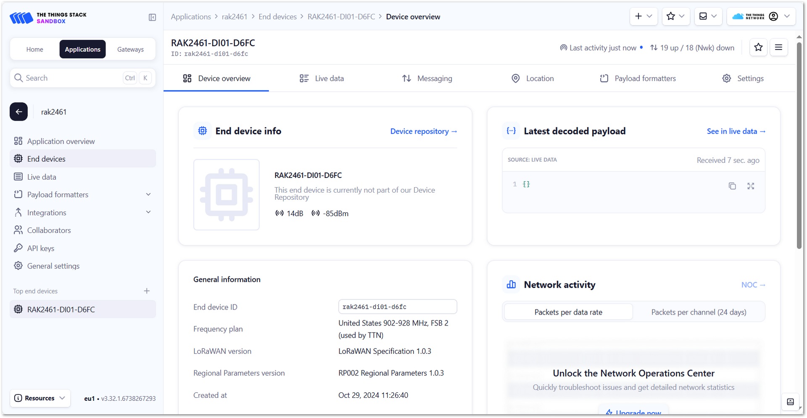The height and width of the screenshot is (418, 807).
Task: Click the page vertical scrollbar
Action: (x=799, y=145)
